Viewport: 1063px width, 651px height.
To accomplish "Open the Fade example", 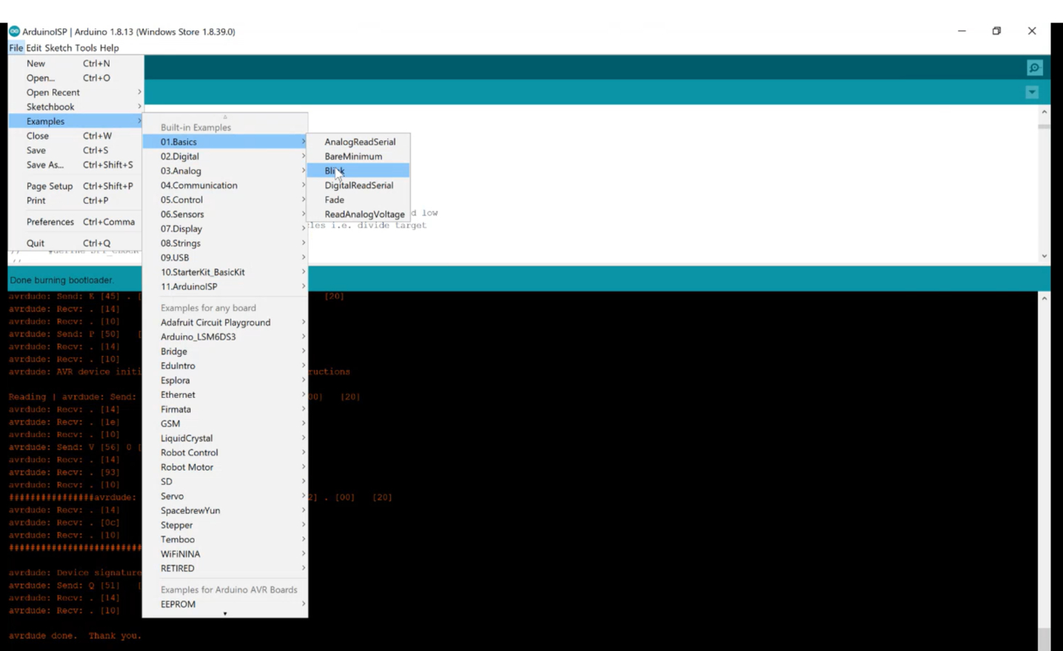I will coord(358,200).
